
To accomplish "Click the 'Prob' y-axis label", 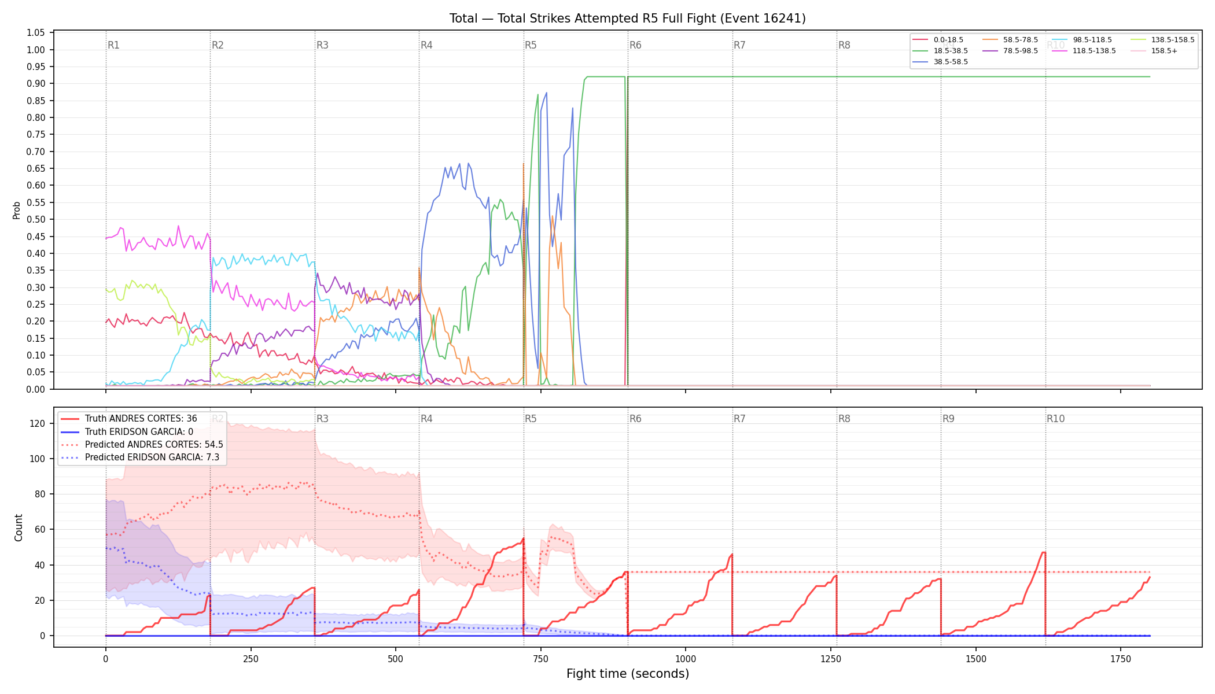I will tap(17, 210).
